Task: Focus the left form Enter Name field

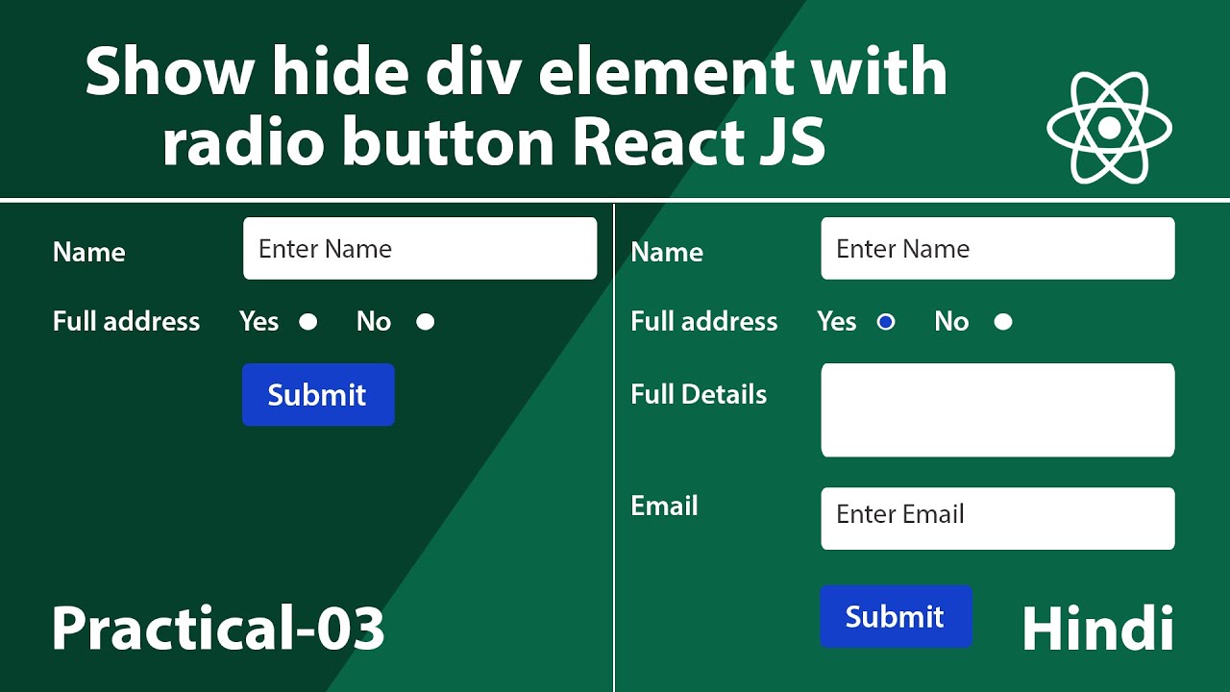Action: click(x=420, y=249)
